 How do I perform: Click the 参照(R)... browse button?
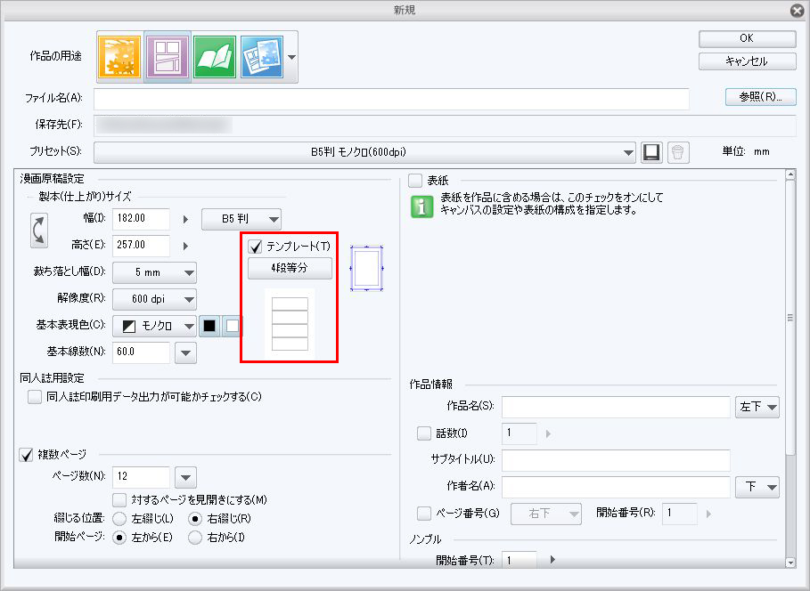click(759, 98)
